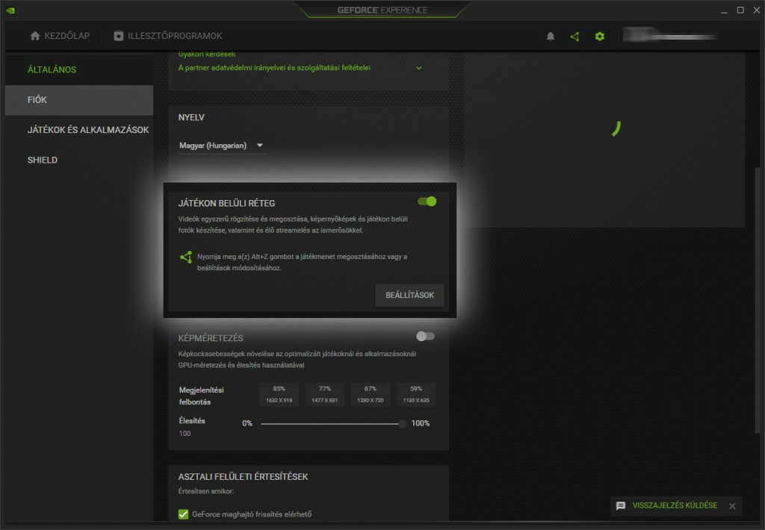Expand the partner privacy policy chevron
The width and height of the screenshot is (765, 530).
tap(418, 68)
